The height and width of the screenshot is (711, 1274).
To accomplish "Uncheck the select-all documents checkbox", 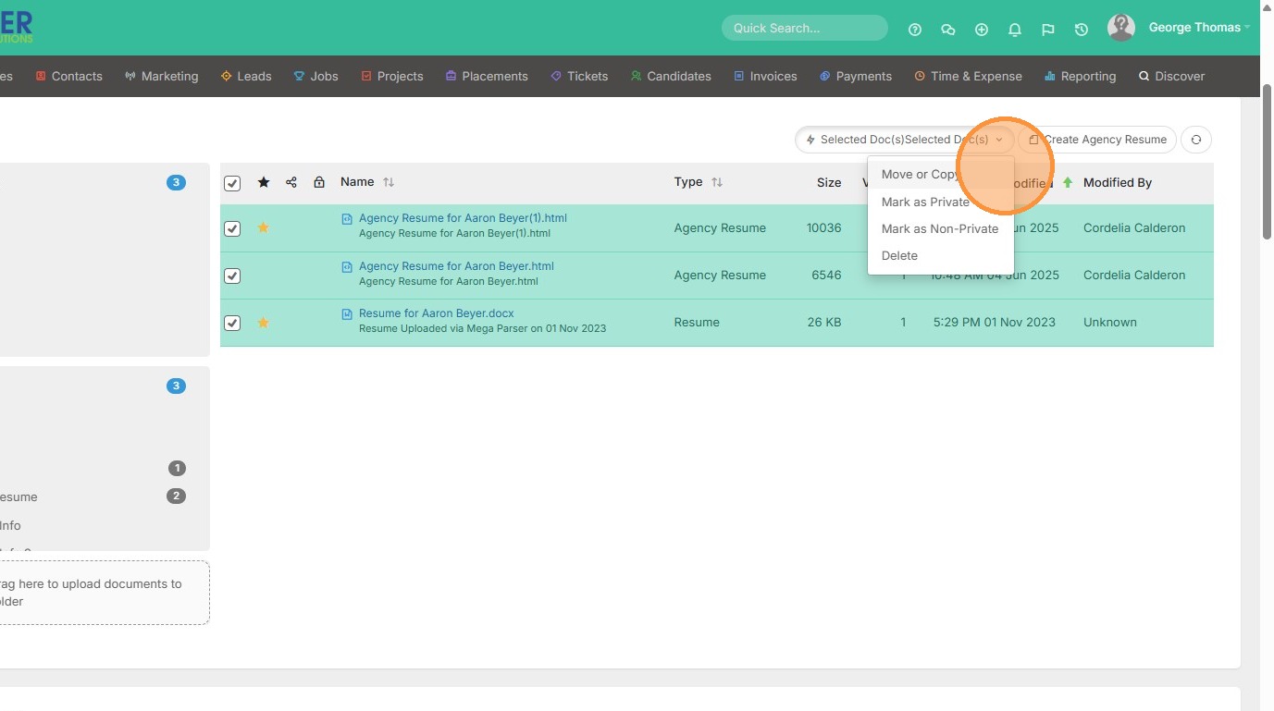I will pos(232,183).
